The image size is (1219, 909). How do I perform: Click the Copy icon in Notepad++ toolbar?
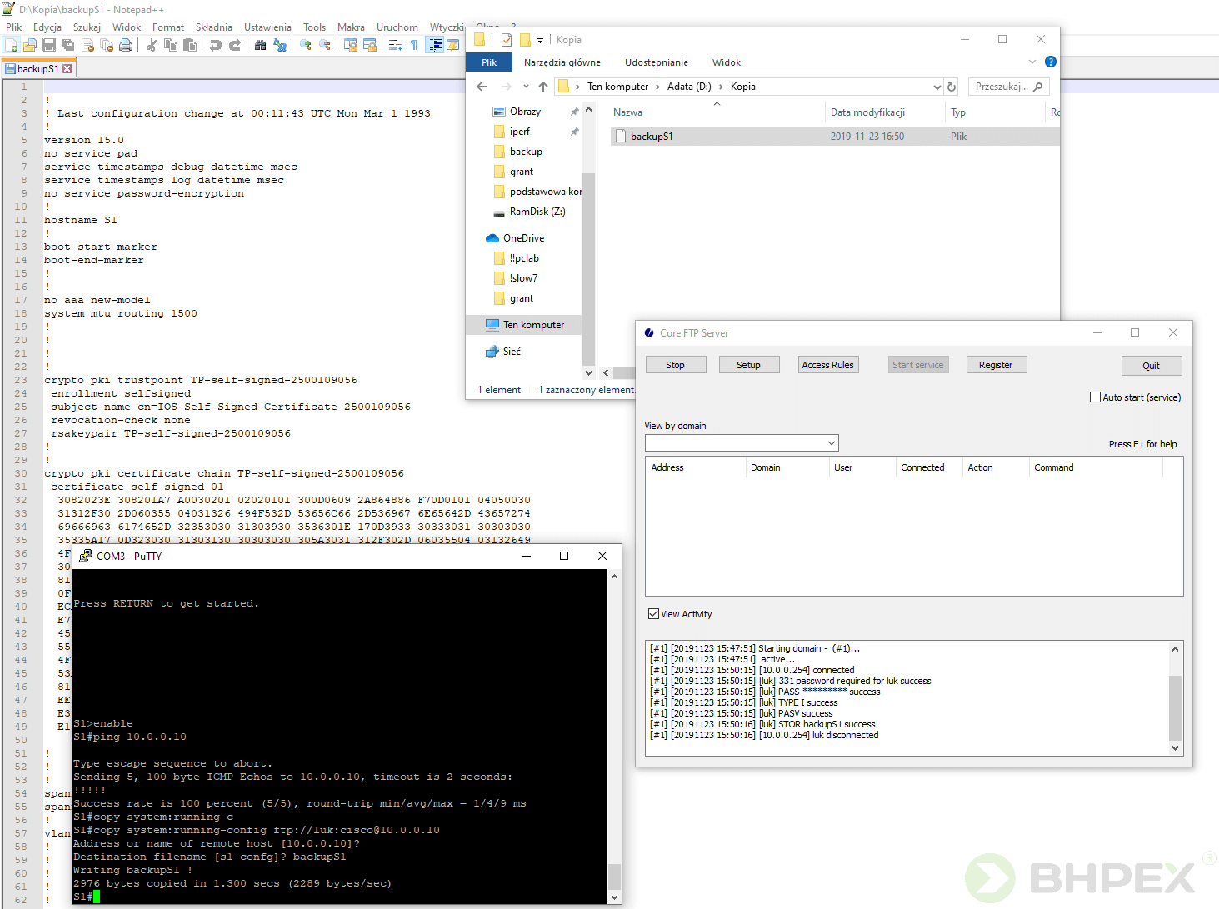pos(171,45)
